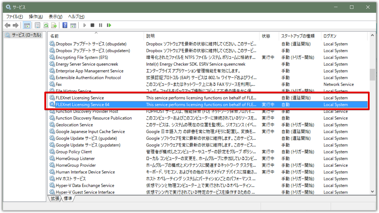
Task: Select Enterprise App Management Service
Action: (x=208, y=71)
